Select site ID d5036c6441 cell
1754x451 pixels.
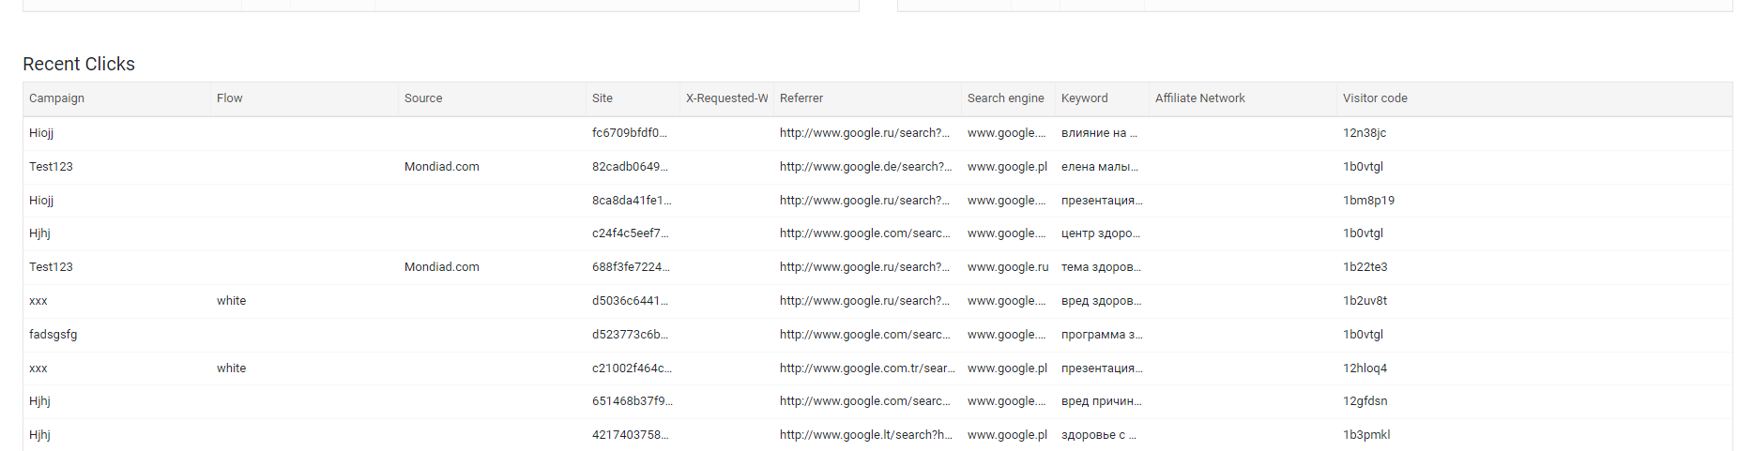[630, 301]
